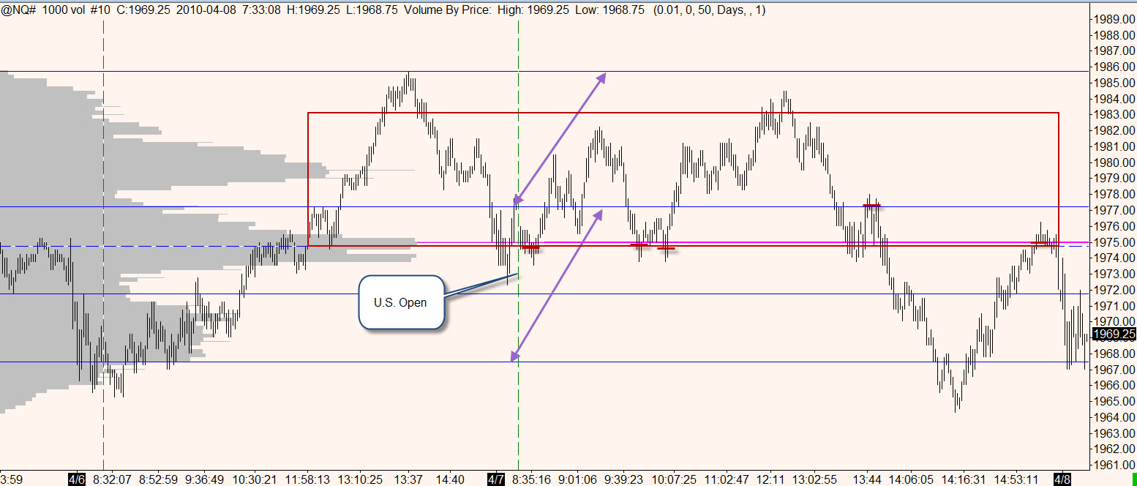Click the 4/6 date marker on time axis
Screen dimensions: 1137x486
[76, 480]
